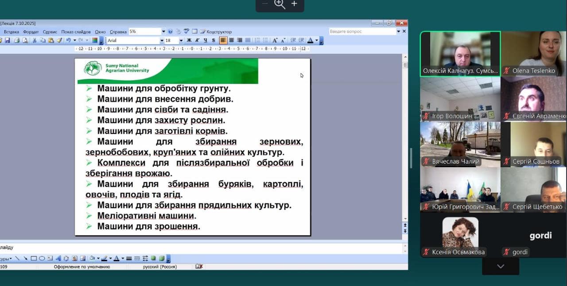Open the Формат menu
This screenshot has width=567, height=286.
coord(31,32)
